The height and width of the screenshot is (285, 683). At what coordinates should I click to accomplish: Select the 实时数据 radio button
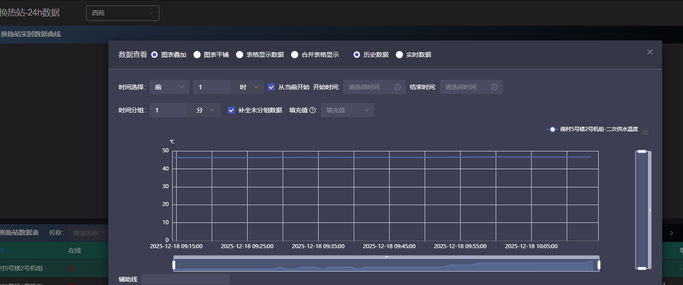click(x=399, y=55)
